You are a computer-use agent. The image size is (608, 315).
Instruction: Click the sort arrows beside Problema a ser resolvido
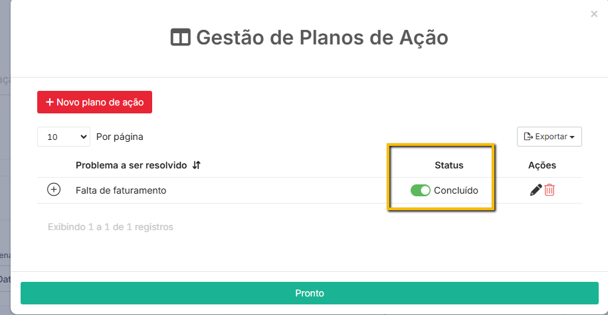197,165
